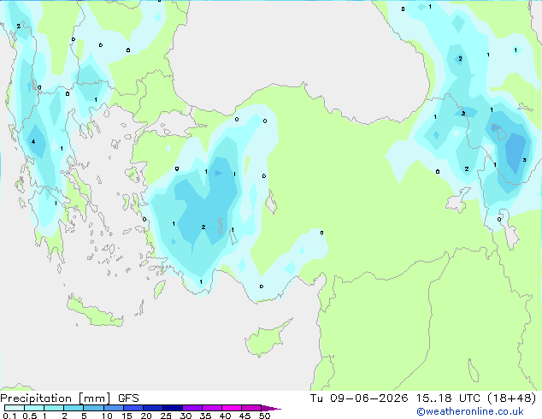The width and height of the screenshot is (542, 419).
Task: Click the island of Crete on the map
Action: coord(94,312)
